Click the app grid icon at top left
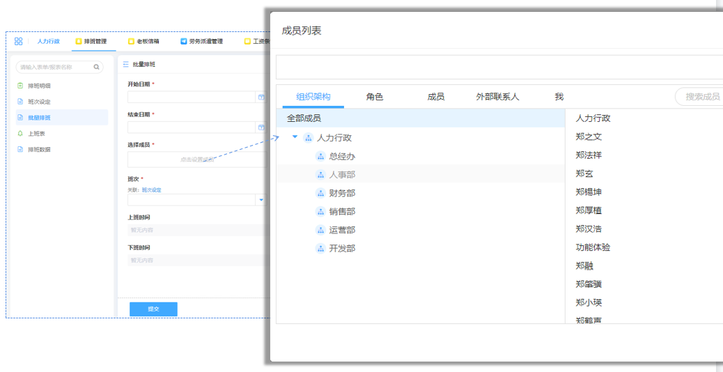 (18, 41)
